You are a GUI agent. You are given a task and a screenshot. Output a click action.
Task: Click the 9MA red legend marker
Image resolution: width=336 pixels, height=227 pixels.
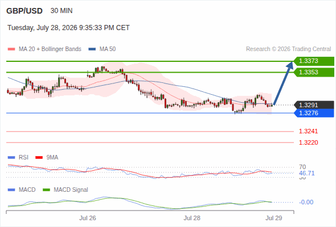(x=39, y=158)
